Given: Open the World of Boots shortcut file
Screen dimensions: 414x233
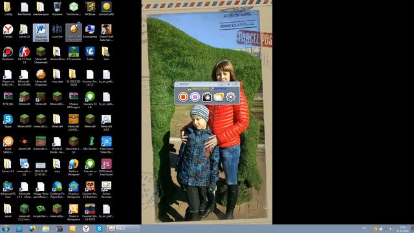Looking at the screenshot, I should tap(57, 144).
